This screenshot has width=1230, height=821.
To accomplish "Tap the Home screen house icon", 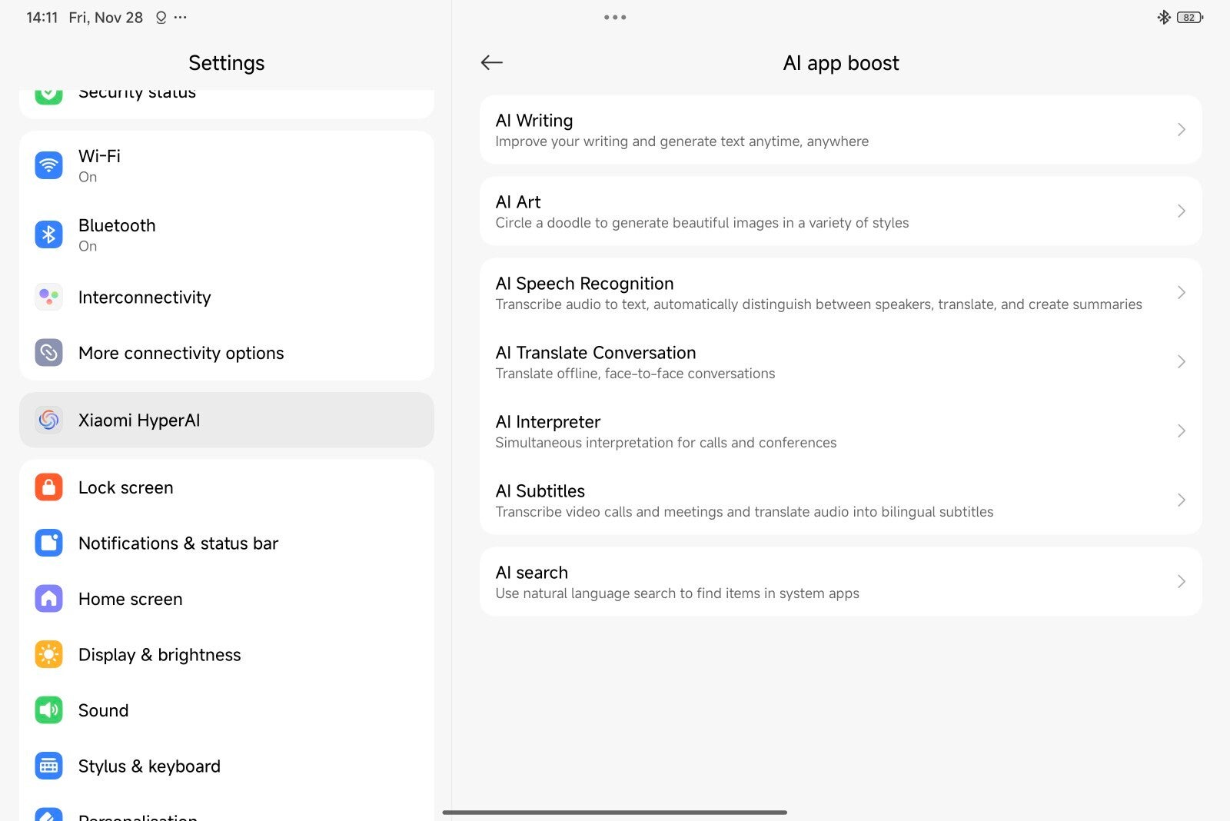I will tap(48, 599).
